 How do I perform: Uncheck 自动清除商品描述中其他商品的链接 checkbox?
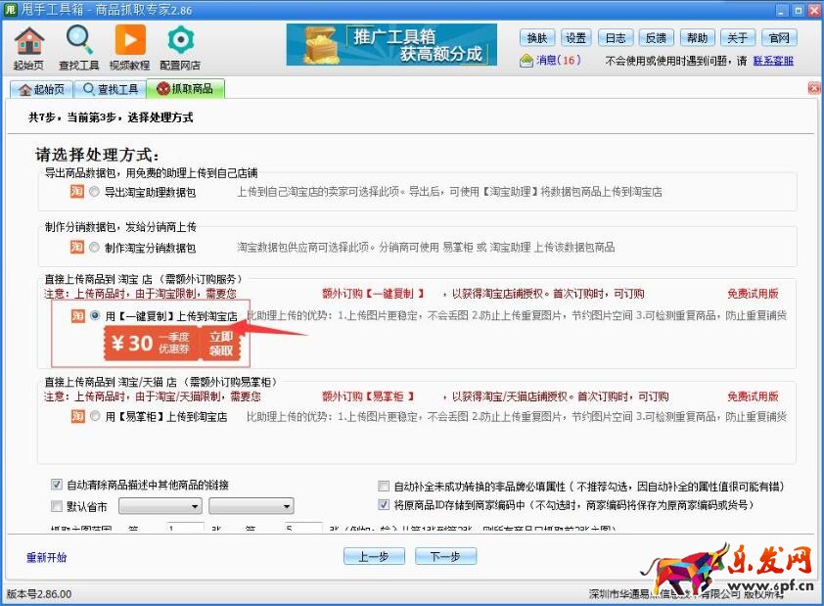click(x=56, y=485)
